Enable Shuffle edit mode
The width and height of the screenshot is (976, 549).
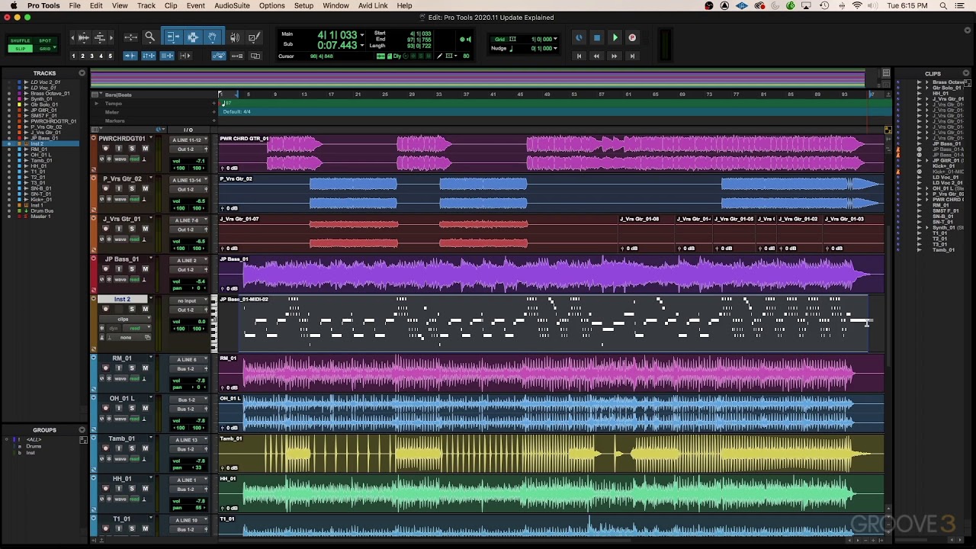coord(21,40)
